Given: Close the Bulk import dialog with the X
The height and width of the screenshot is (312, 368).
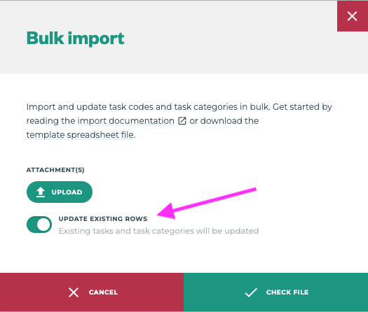Looking at the screenshot, I should (353, 16).
